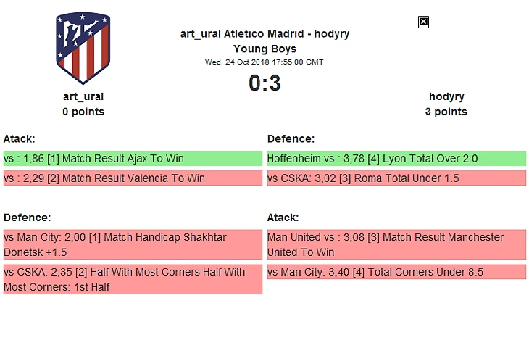Select the Roma Total Under 1.5 row

[396, 178]
